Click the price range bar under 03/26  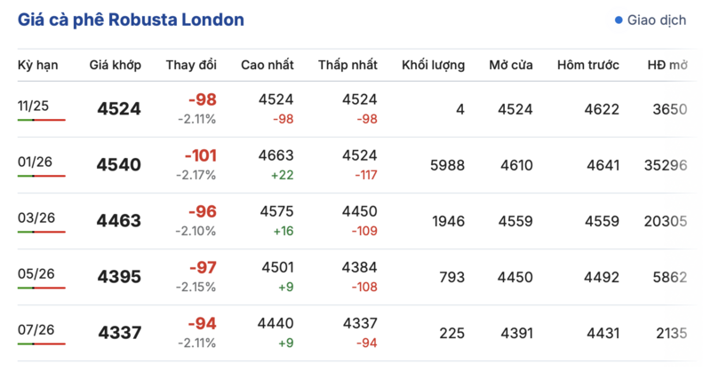[41, 233]
